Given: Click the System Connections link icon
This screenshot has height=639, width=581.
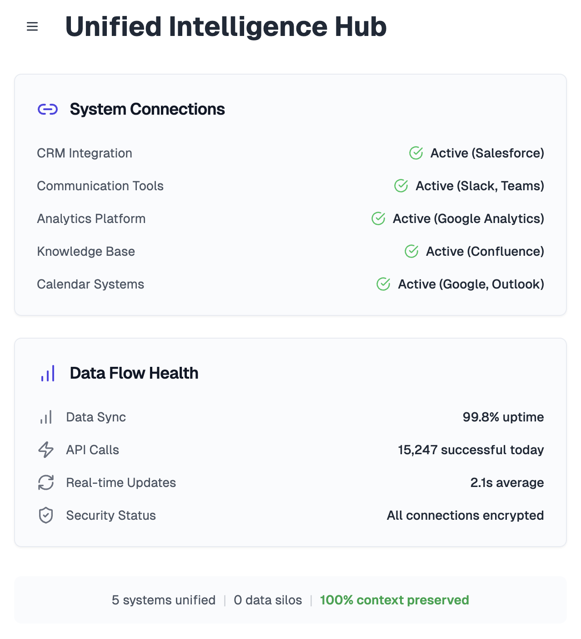Looking at the screenshot, I should [48, 109].
